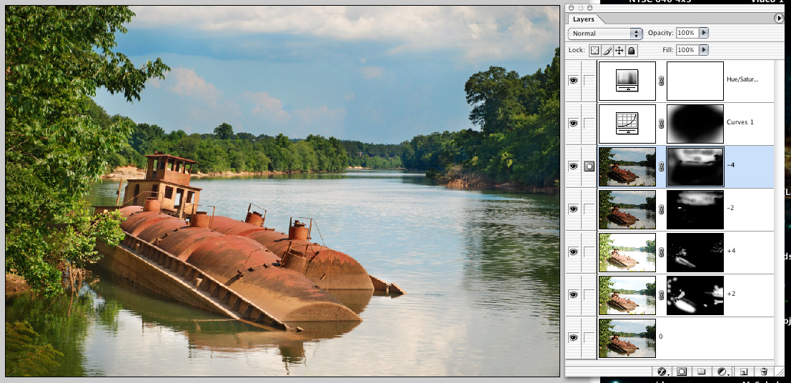Hide the Hue/Saturation adjustment layer
This screenshot has height=383, width=791.
click(x=573, y=81)
